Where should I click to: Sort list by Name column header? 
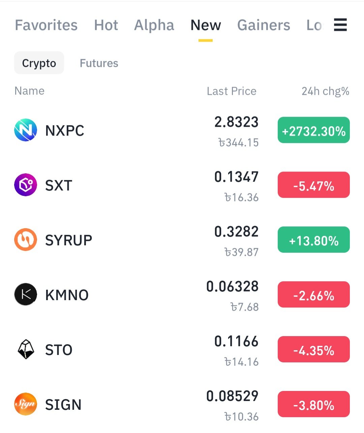pyautogui.click(x=29, y=91)
